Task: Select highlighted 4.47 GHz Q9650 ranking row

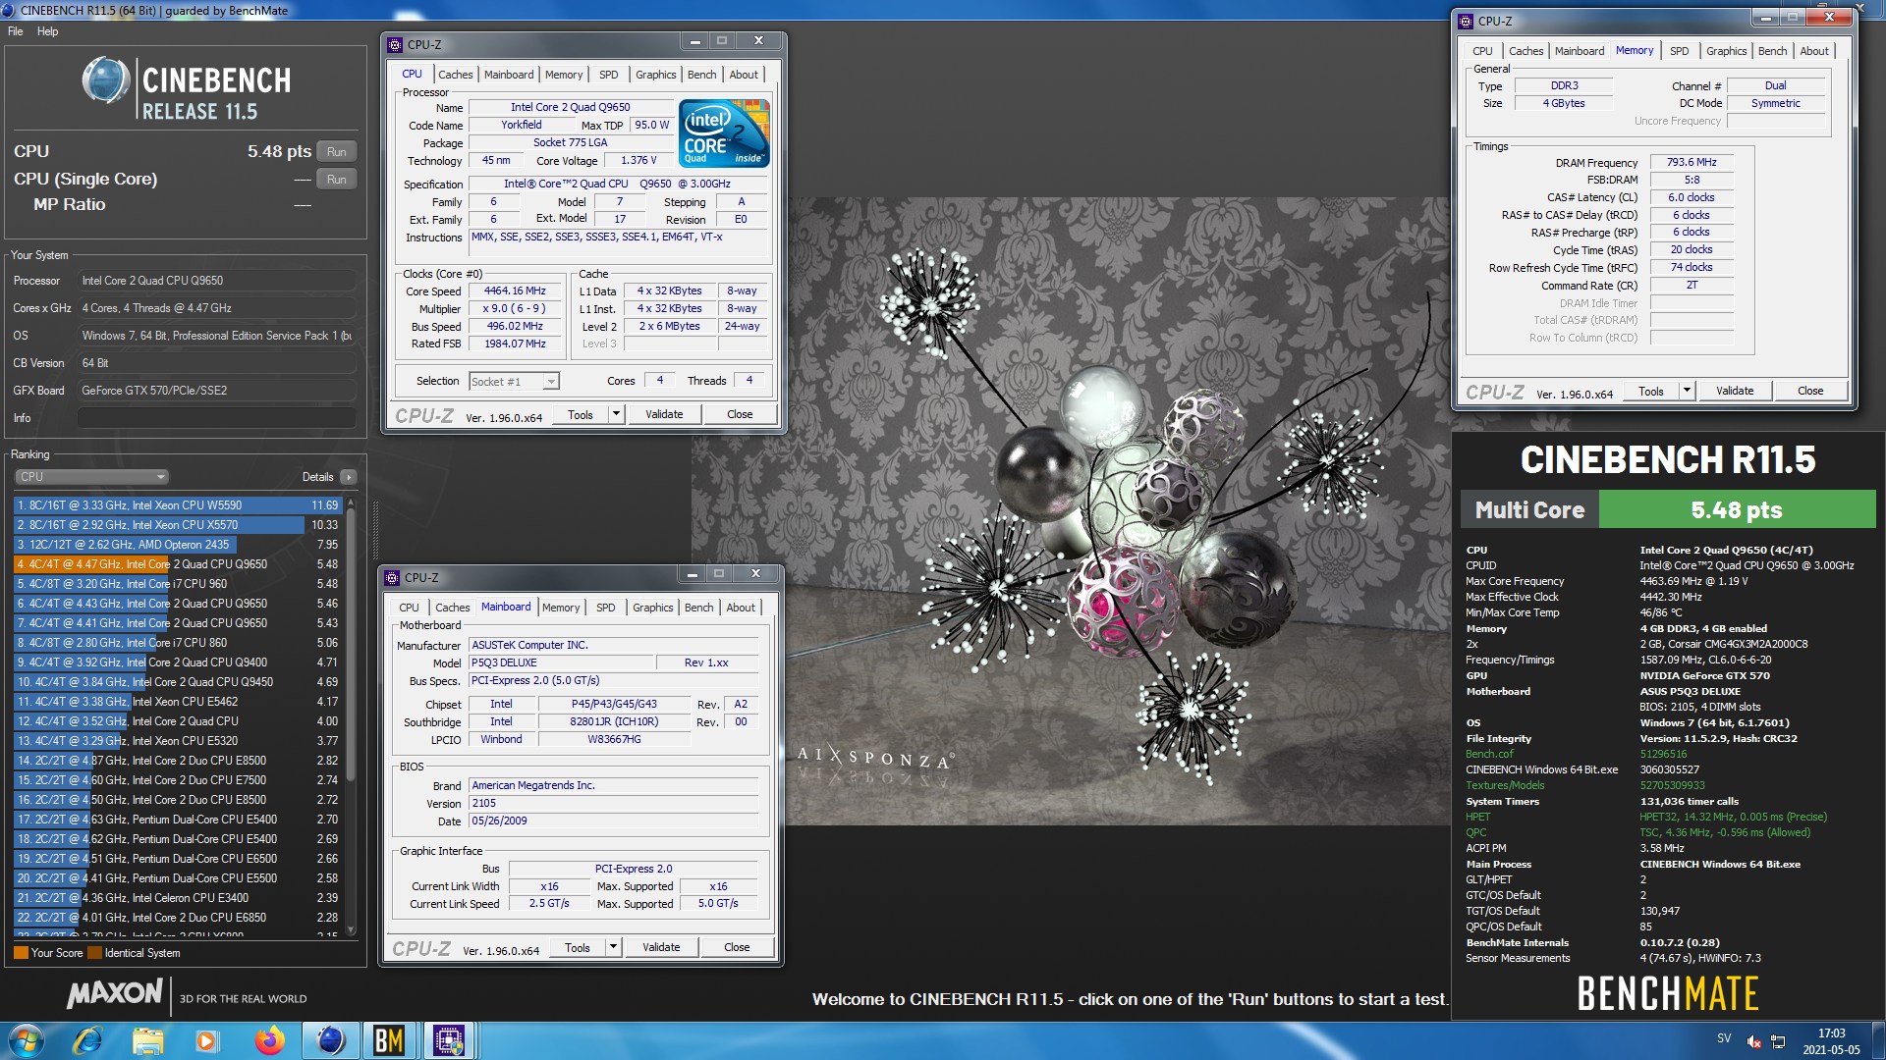Action: 177,564
